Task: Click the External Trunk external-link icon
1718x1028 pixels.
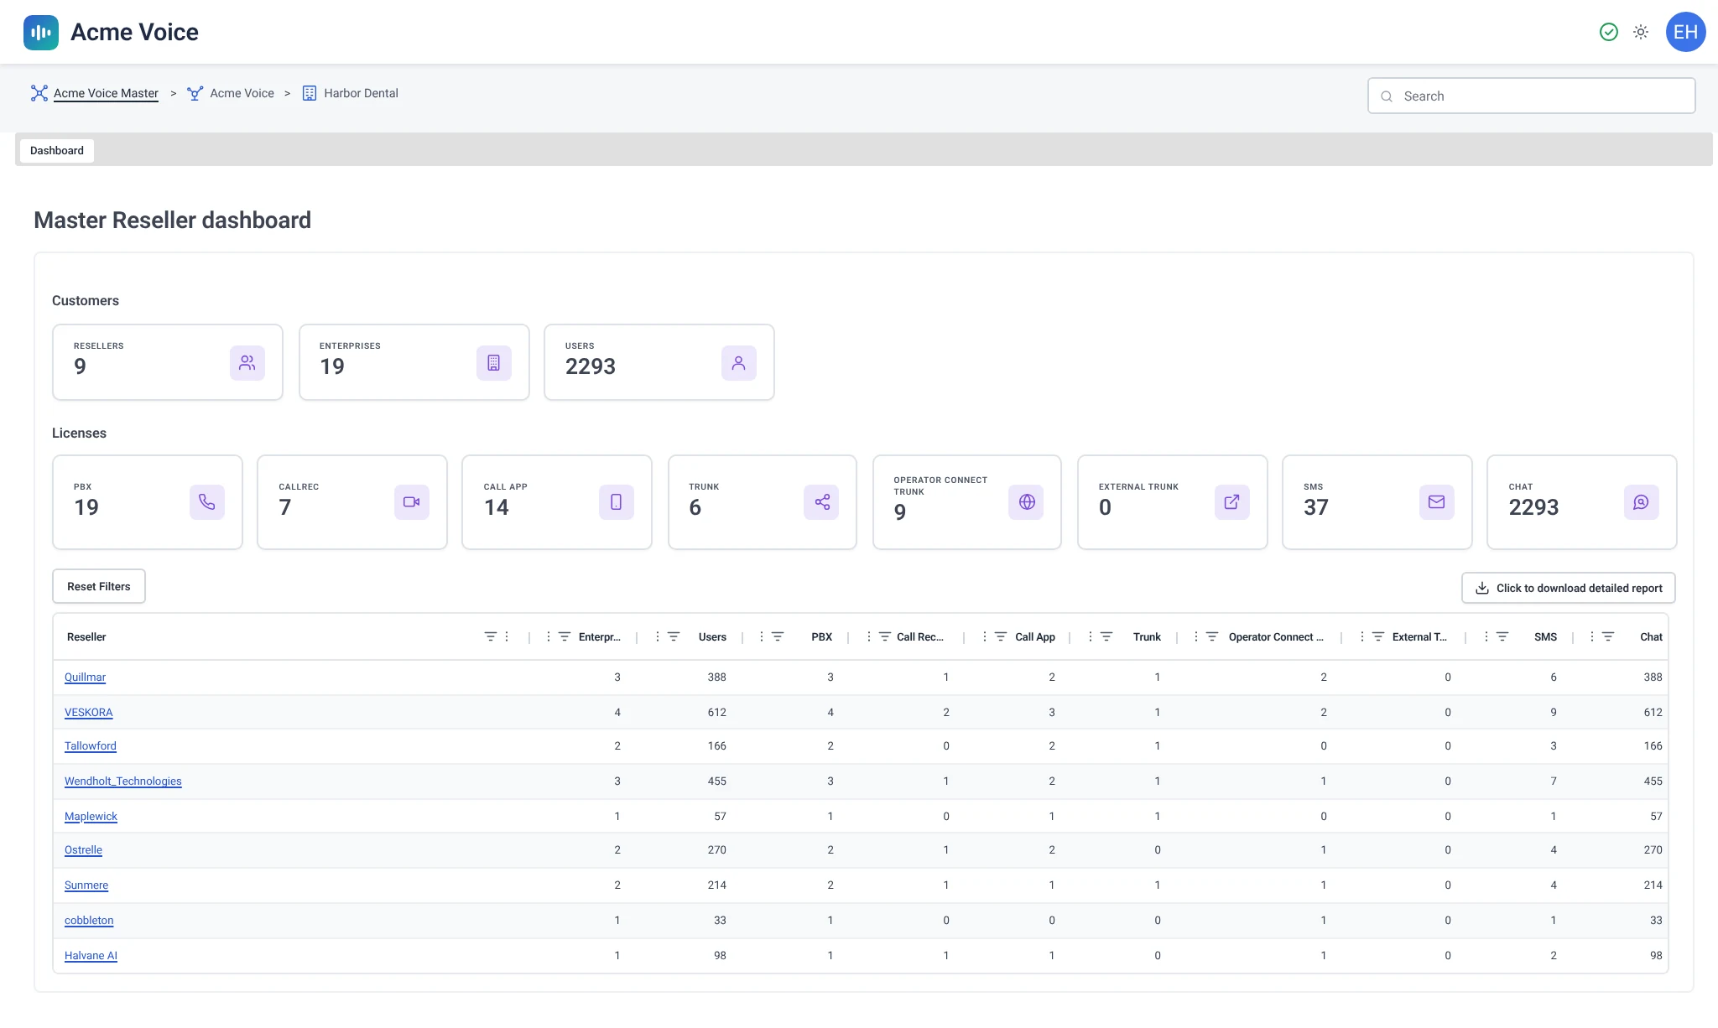Action: pyautogui.click(x=1232, y=502)
